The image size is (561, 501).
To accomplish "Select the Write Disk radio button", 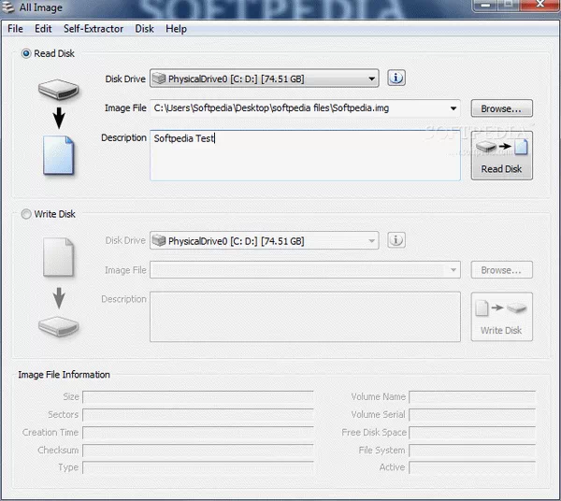I will tap(26, 214).
